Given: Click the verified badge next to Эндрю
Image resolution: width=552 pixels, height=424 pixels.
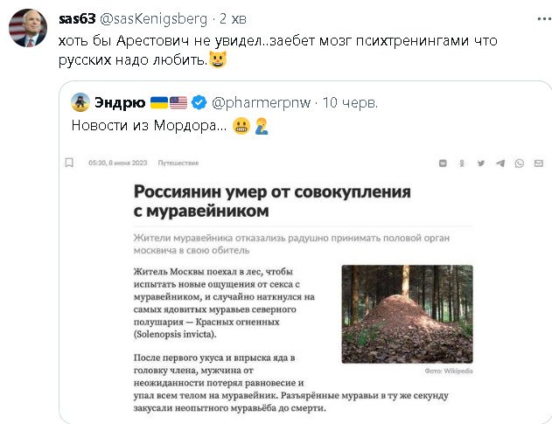Looking at the screenshot, I should [x=199, y=102].
